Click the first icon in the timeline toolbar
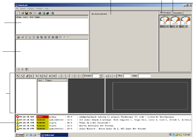This screenshot has width=193, height=137. 18,76
